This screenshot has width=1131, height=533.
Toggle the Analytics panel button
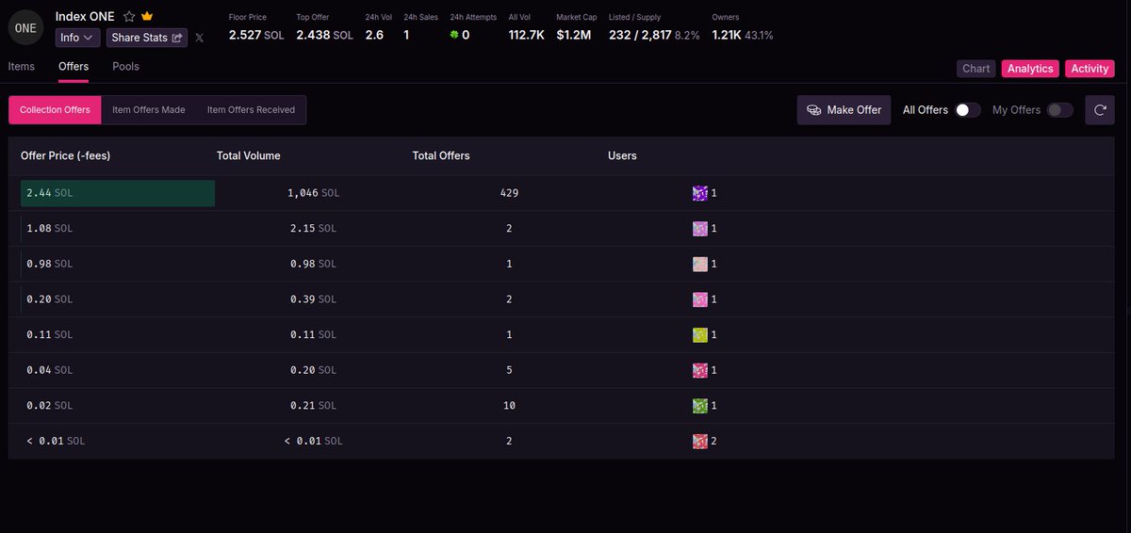pyautogui.click(x=1030, y=69)
